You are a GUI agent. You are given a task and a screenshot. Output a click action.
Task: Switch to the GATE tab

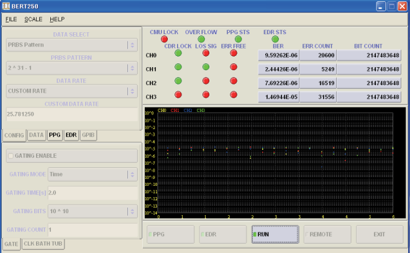coord(12,244)
